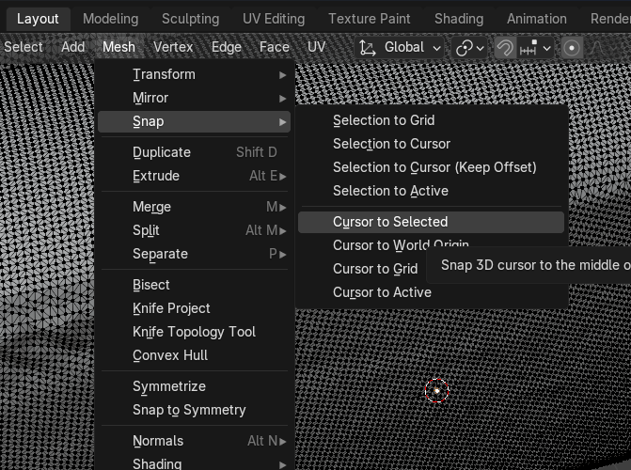Open the Animation workspace tab
This screenshot has width=631, height=470.
tap(536, 19)
